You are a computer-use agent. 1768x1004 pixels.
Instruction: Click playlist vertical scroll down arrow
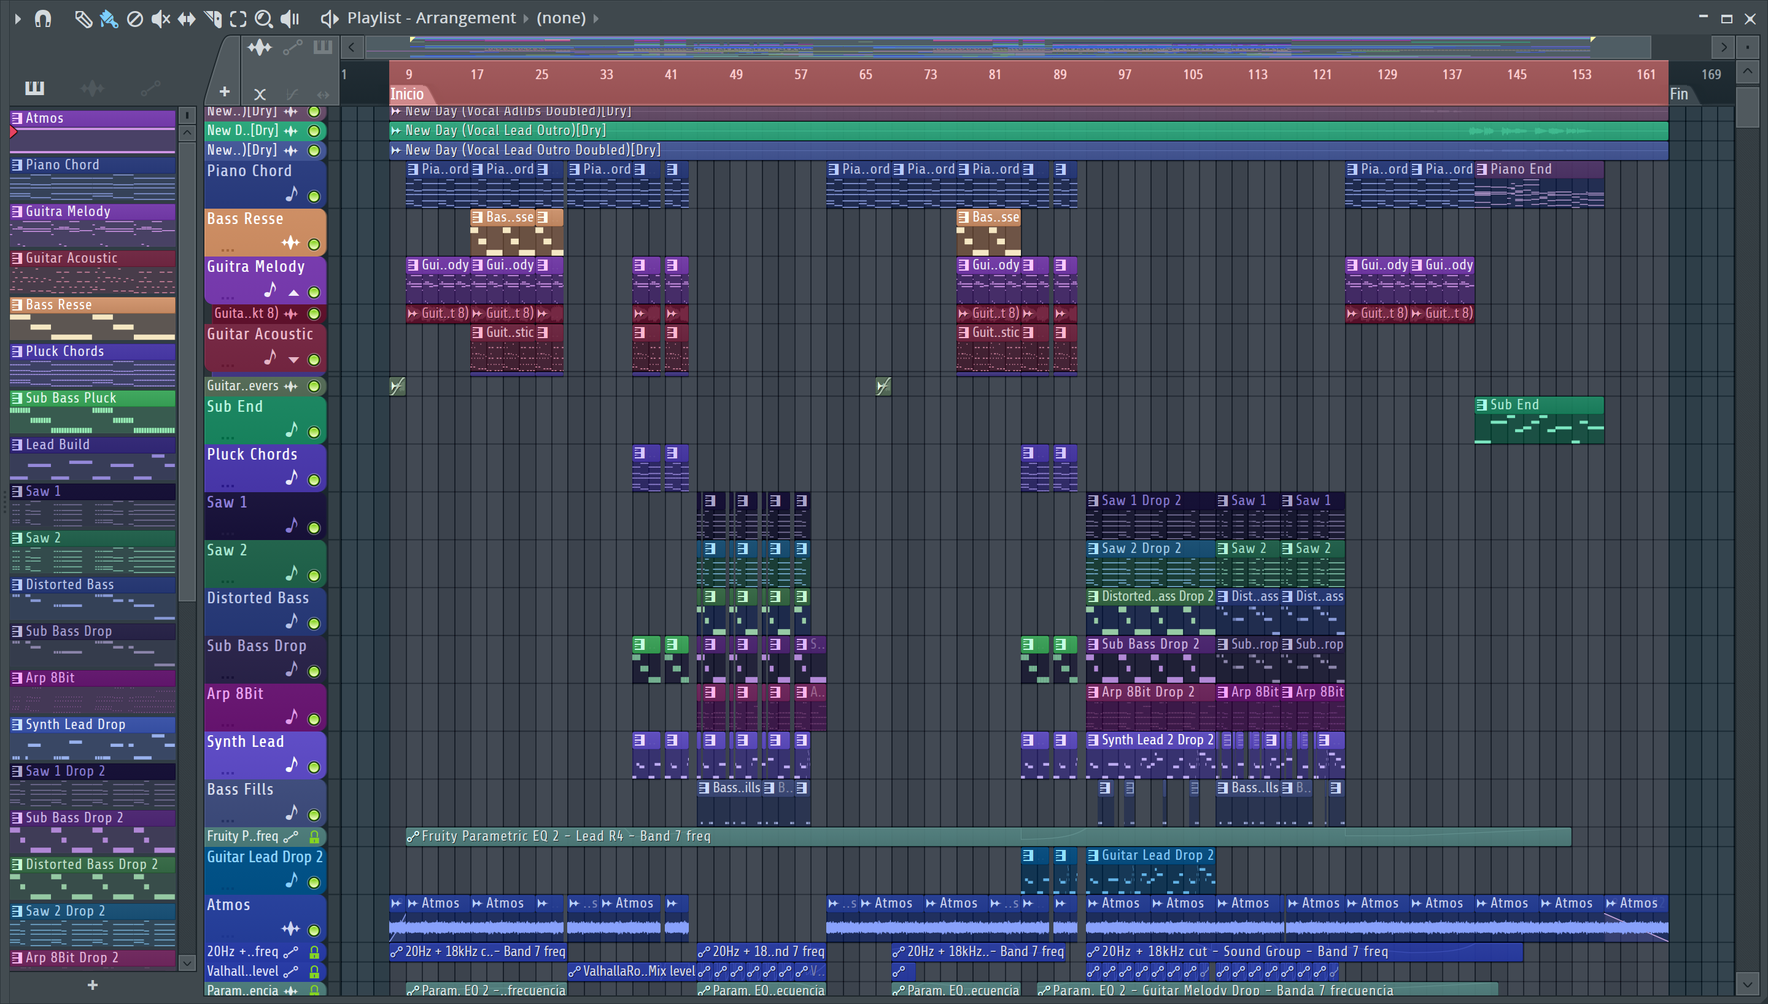tap(1747, 984)
